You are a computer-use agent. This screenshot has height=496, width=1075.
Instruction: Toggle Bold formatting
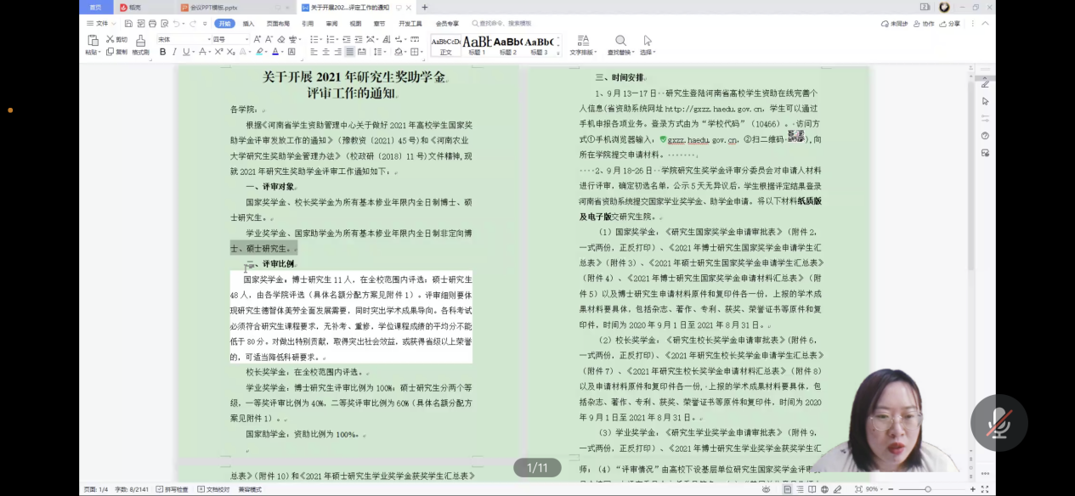(x=161, y=53)
